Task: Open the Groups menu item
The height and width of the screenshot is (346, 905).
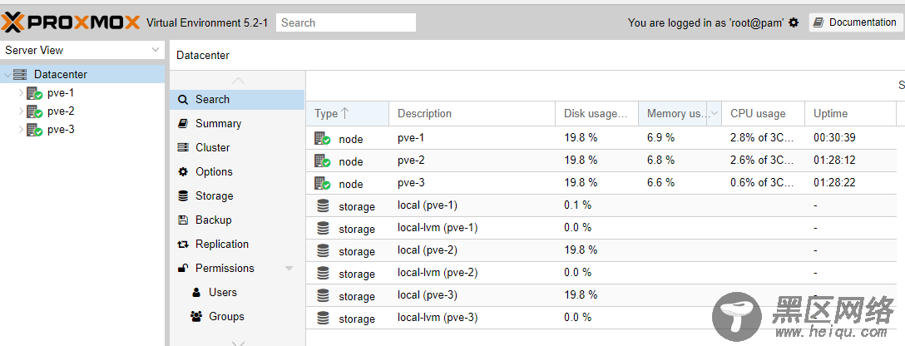Action: click(237, 317)
